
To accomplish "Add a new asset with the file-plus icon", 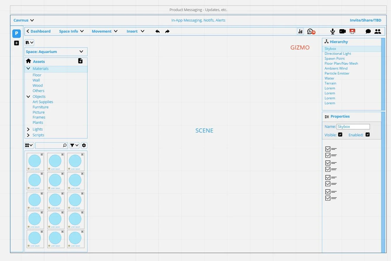I will click(x=80, y=61).
